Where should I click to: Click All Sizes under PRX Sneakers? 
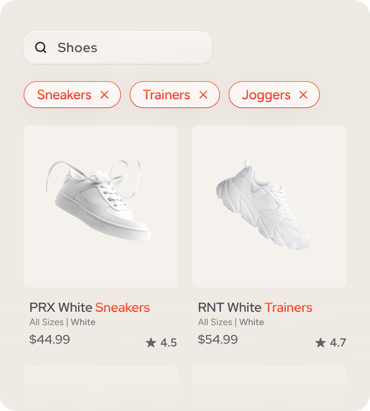[46, 323]
